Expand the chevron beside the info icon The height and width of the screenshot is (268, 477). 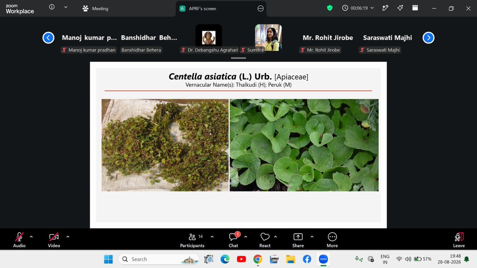[66, 7]
